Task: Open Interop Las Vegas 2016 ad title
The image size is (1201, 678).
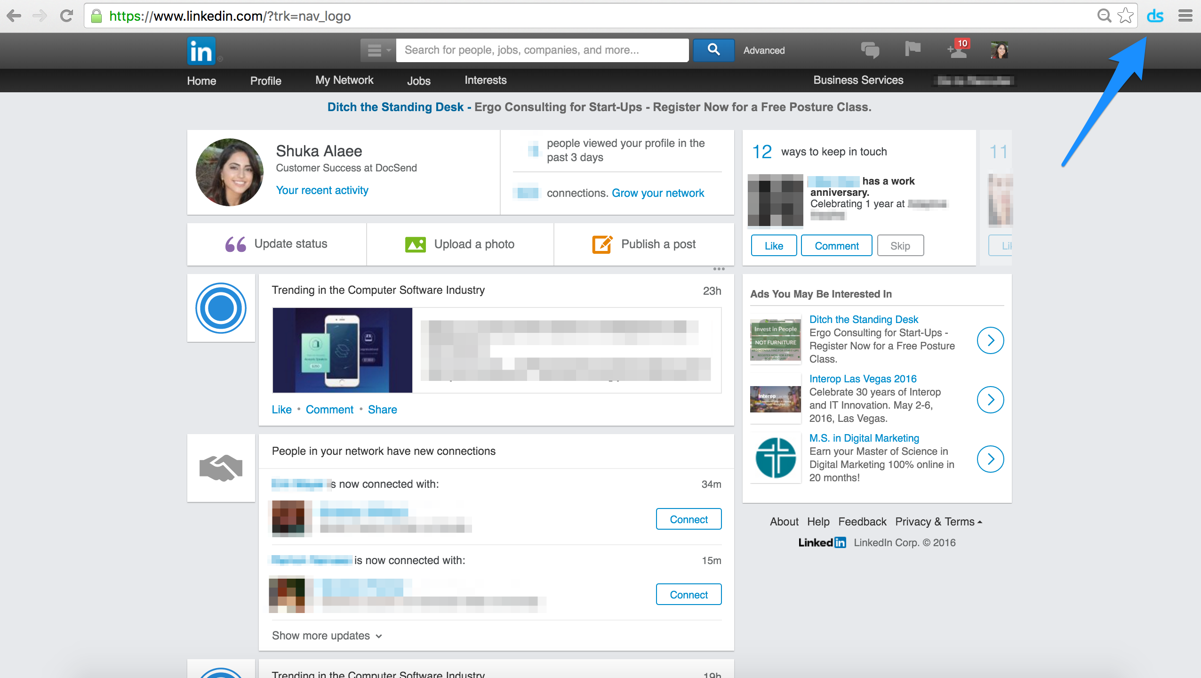Action: pos(863,379)
